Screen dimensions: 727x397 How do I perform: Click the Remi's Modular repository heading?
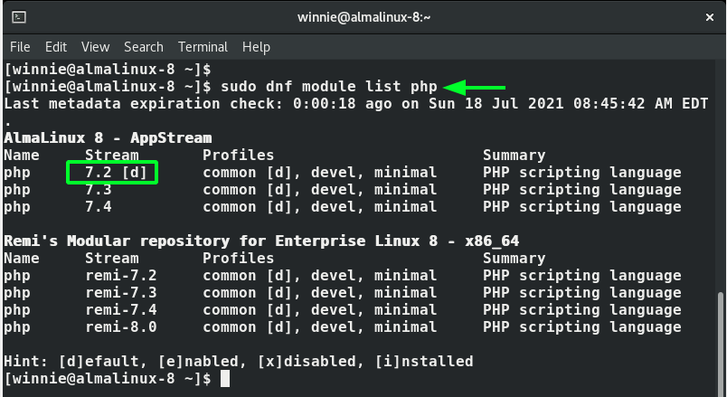pyautogui.click(x=261, y=241)
